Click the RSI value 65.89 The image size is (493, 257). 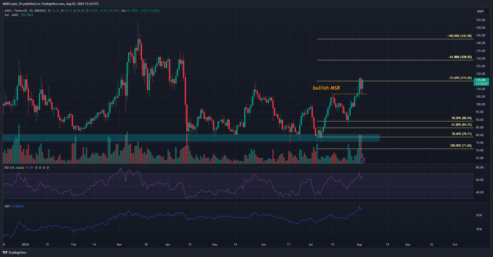(29, 168)
